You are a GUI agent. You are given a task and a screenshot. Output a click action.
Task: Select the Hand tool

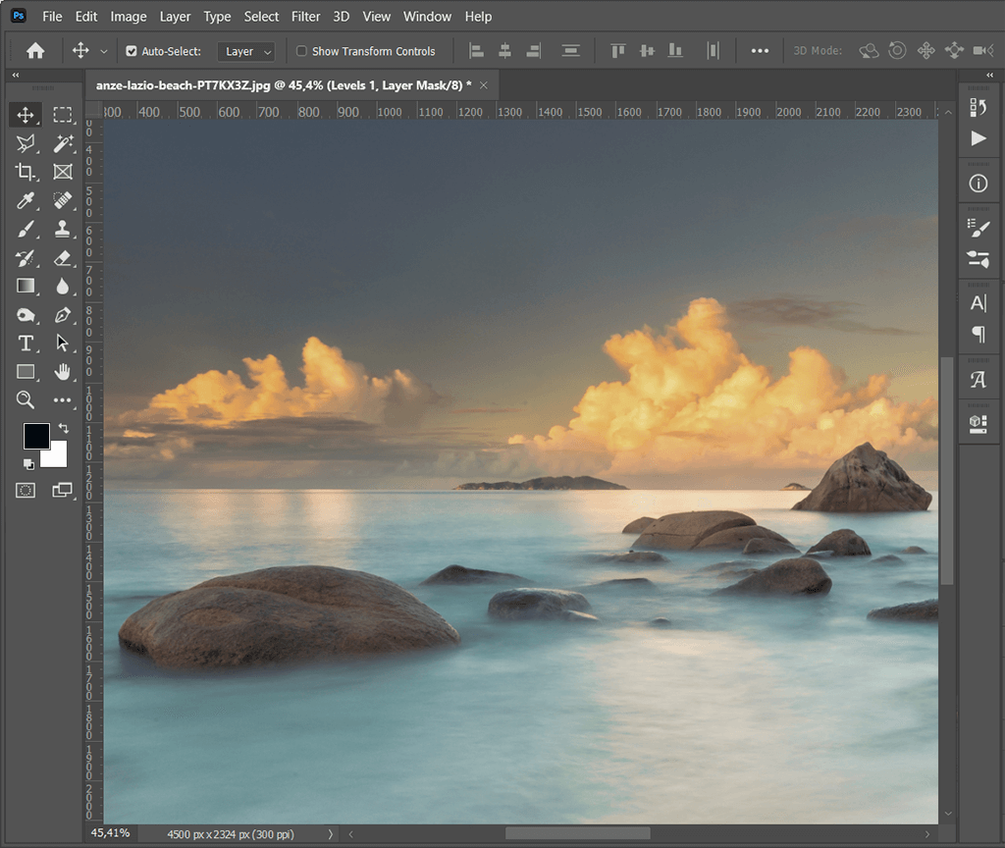pos(62,372)
